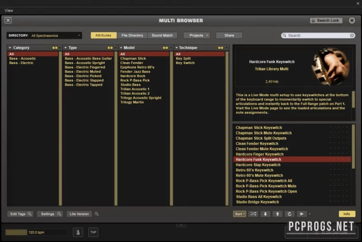Click the magnifier icon next to Lite Version
The image size is (362, 242).
[x=96, y=214]
